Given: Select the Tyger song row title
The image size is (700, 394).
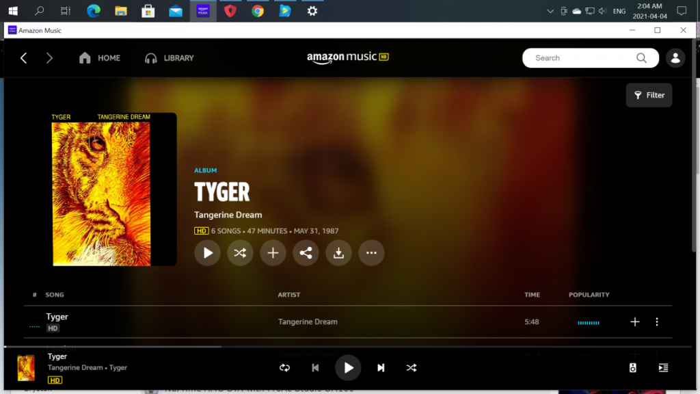Looking at the screenshot, I should (x=57, y=317).
